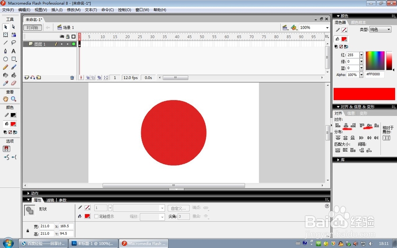Click the align left edge icon
The image size is (397, 248).
pyautogui.click(x=338, y=125)
